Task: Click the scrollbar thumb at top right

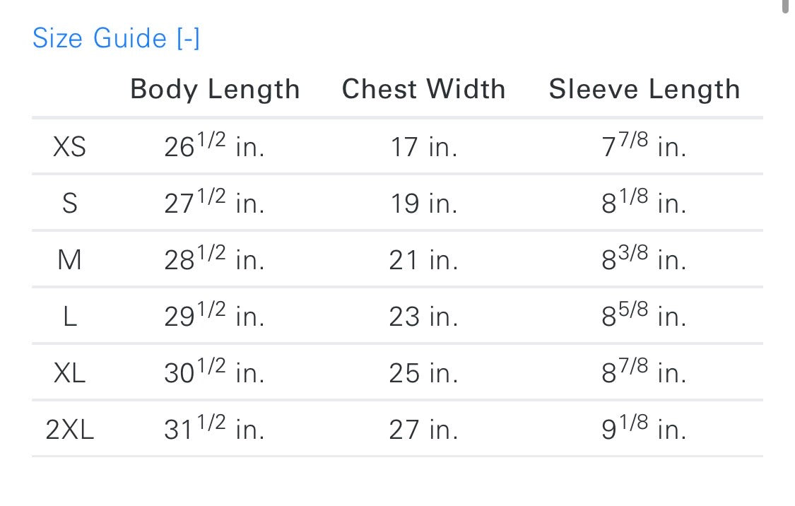Action: (786, 6)
